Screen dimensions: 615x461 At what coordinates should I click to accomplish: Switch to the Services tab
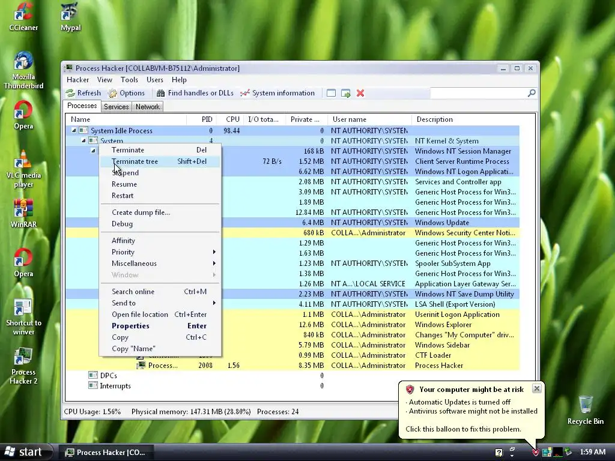116,107
